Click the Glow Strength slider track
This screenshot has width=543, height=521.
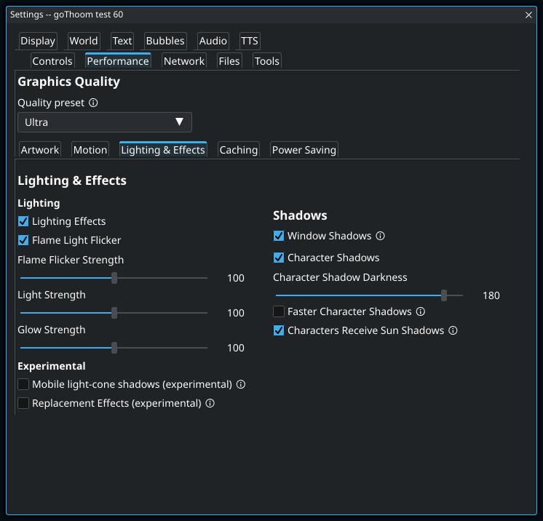114,348
